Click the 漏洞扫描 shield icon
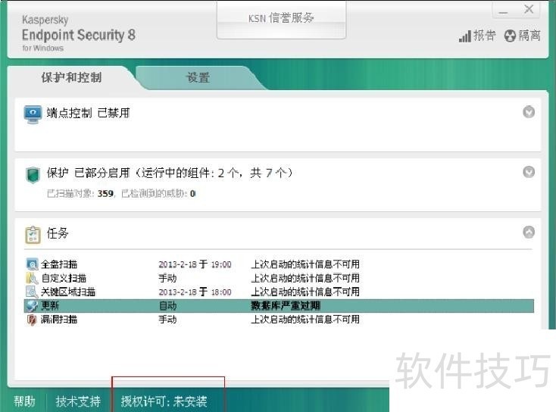 click(x=32, y=320)
